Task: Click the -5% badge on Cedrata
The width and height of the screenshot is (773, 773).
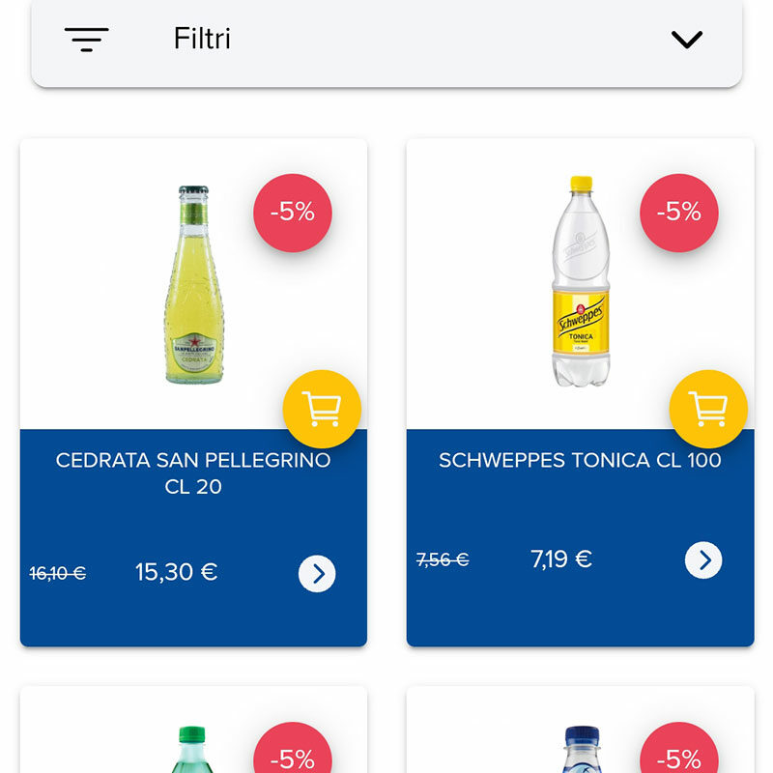Action: pos(293,213)
